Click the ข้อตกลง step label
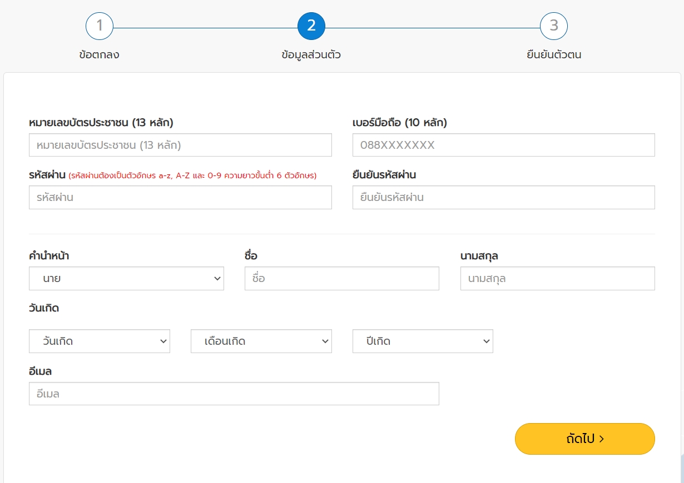The image size is (684, 483). [x=100, y=55]
